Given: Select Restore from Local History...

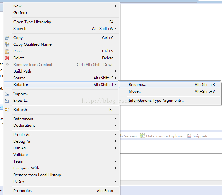Looking at the screenshot, I should coord(62,175).
